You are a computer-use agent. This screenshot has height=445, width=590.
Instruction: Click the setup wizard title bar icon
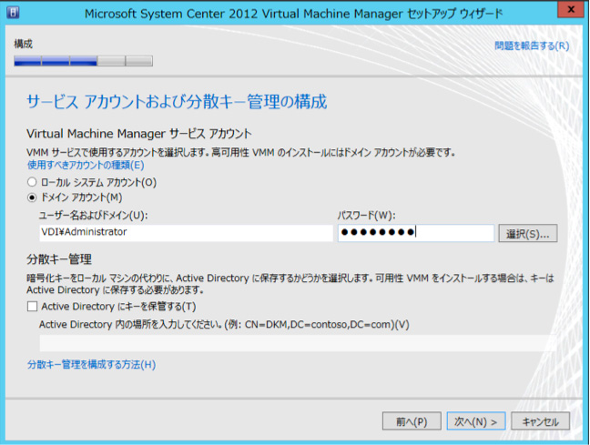(13, 13)
